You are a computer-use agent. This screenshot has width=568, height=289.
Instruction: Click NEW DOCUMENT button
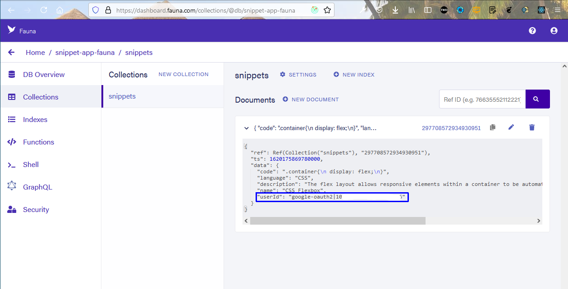(x=311, y=99)
